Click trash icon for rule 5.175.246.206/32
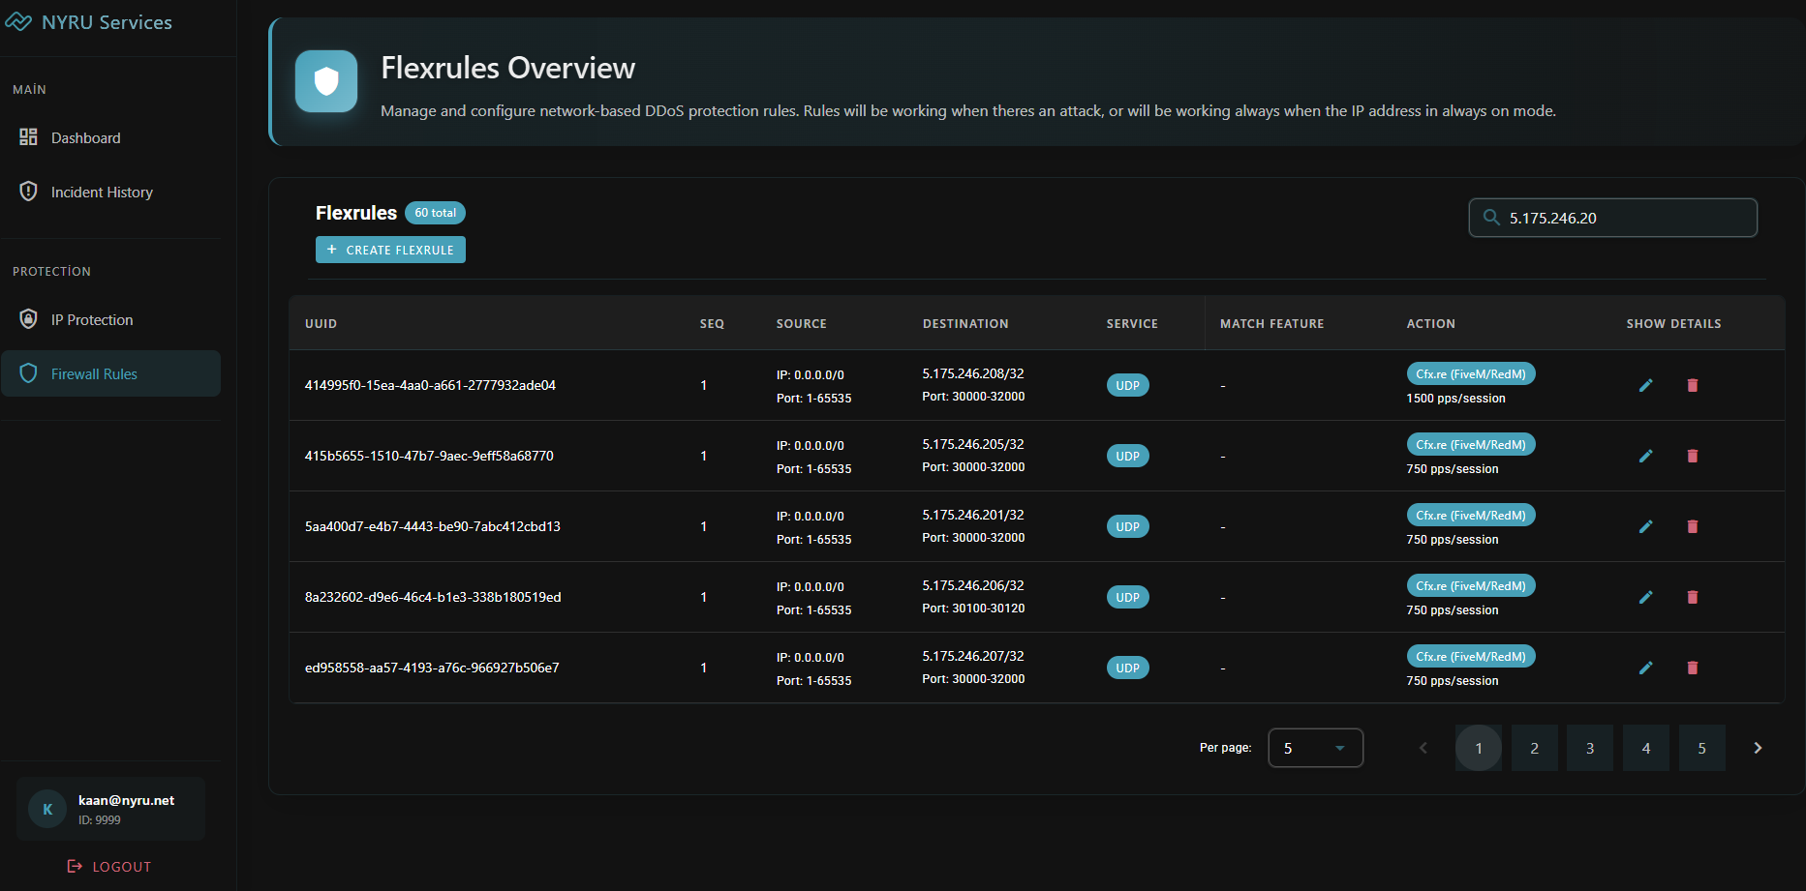 1692,597
